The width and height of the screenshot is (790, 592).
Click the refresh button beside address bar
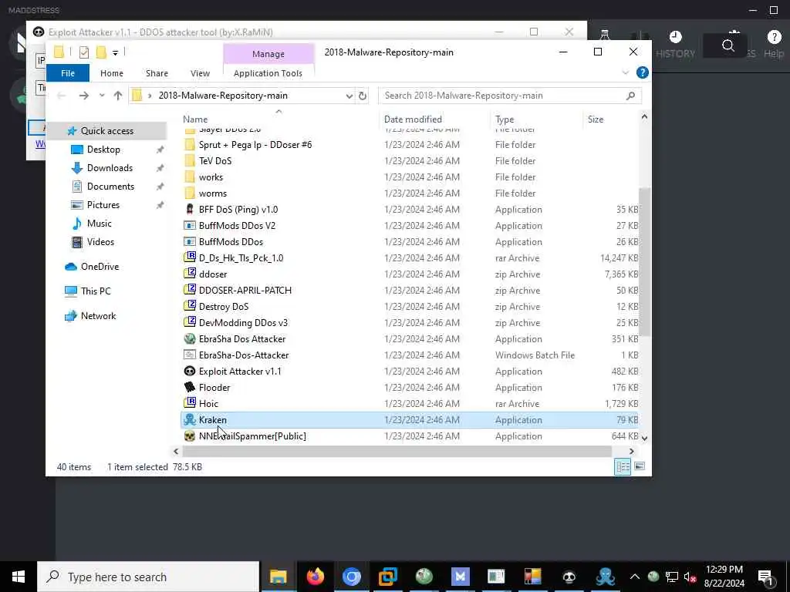[363, 96]
